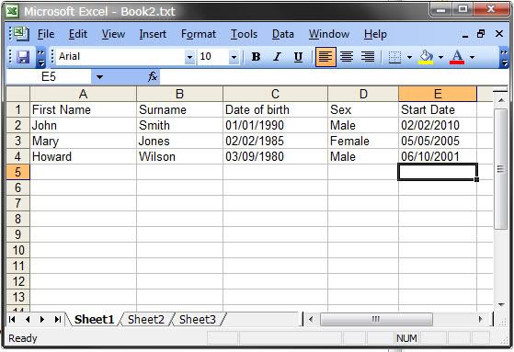
Task: Open the Insert menu
Action: (153, 34)
